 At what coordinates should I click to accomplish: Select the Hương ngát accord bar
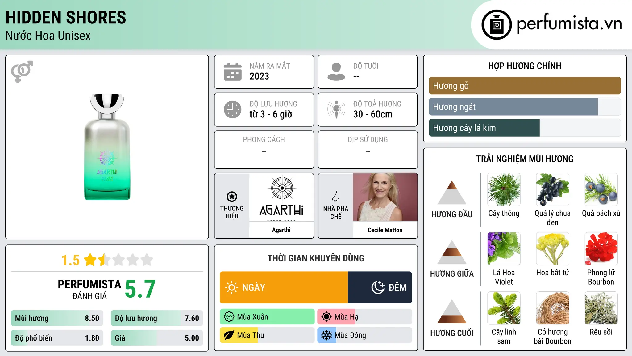[525, 107]
